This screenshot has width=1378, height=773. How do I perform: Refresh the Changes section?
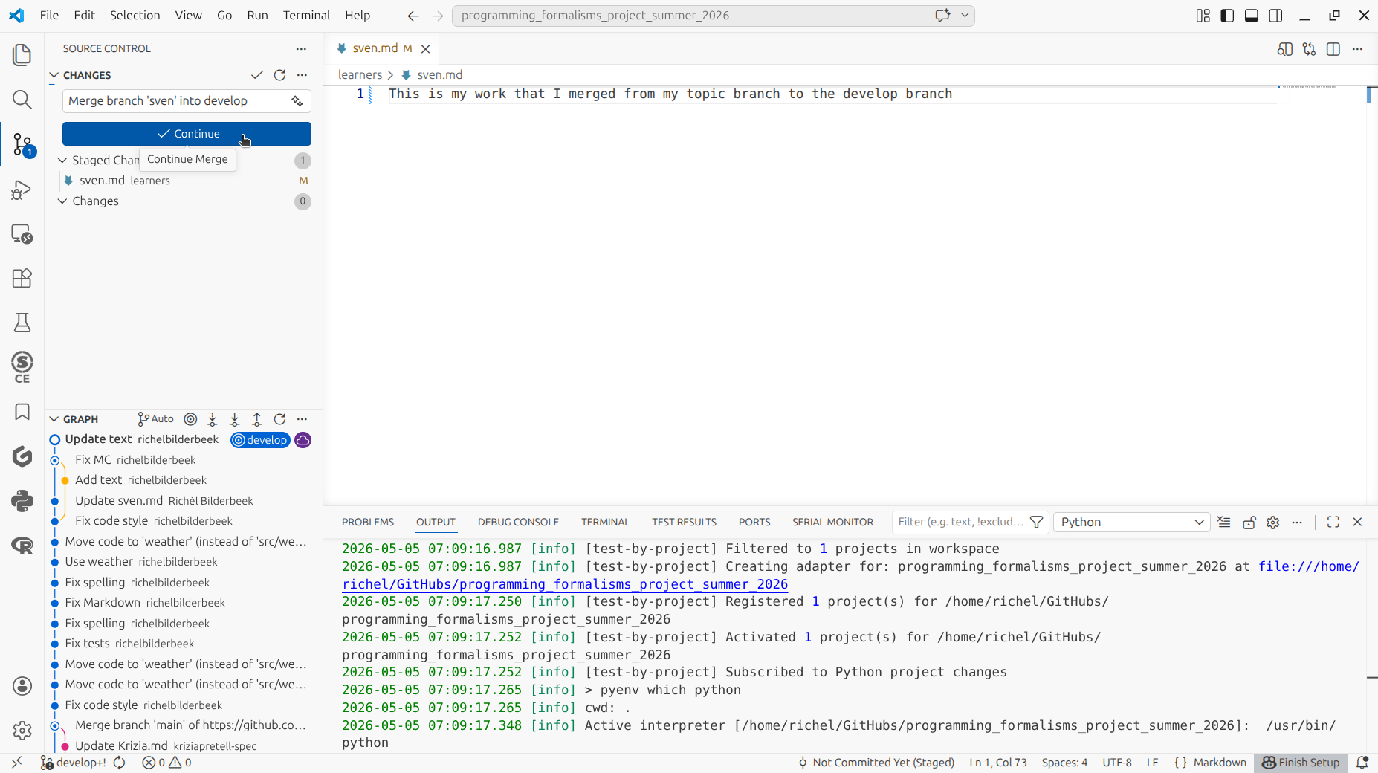click(x=279, y=75)
